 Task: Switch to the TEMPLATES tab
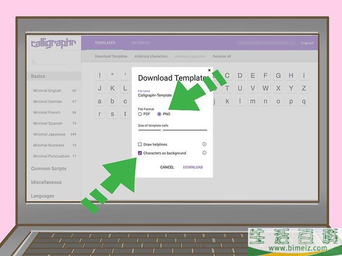click(105, 43)
